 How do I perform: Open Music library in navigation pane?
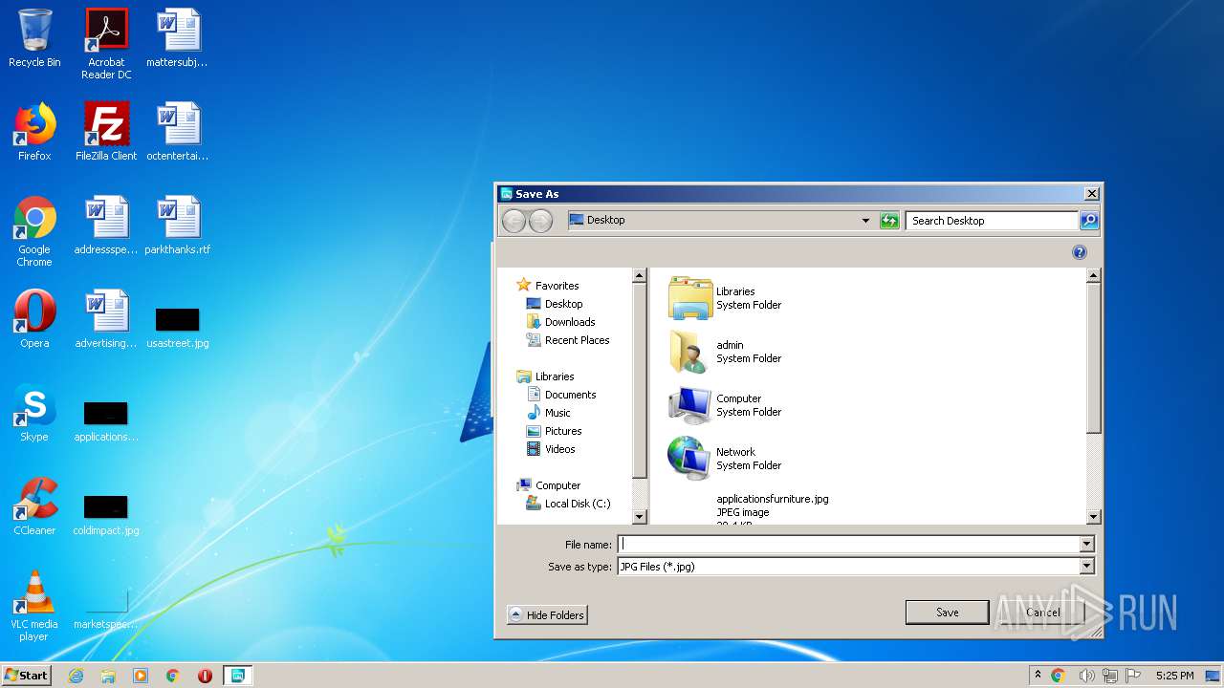click(549, 413)
